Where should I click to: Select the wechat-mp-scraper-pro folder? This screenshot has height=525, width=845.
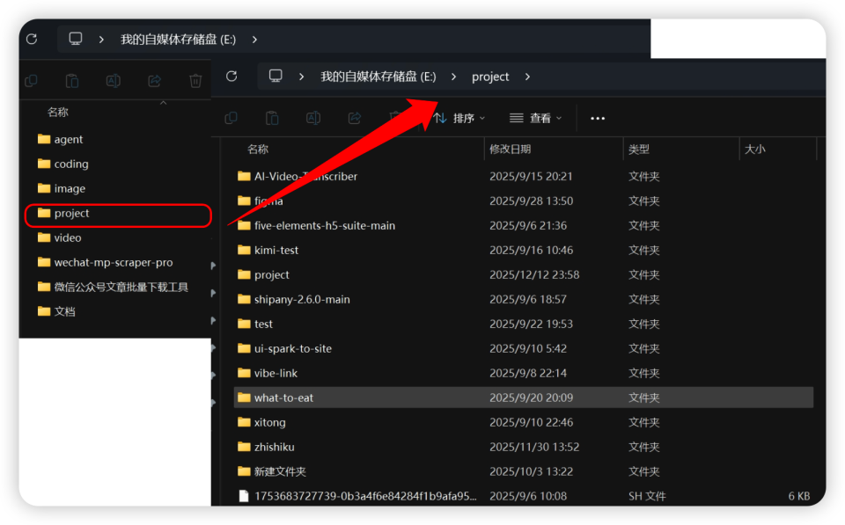(x=114, y=262)
